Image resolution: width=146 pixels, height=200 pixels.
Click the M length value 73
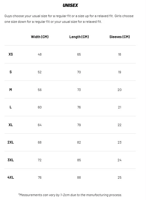tap(79, 90)
